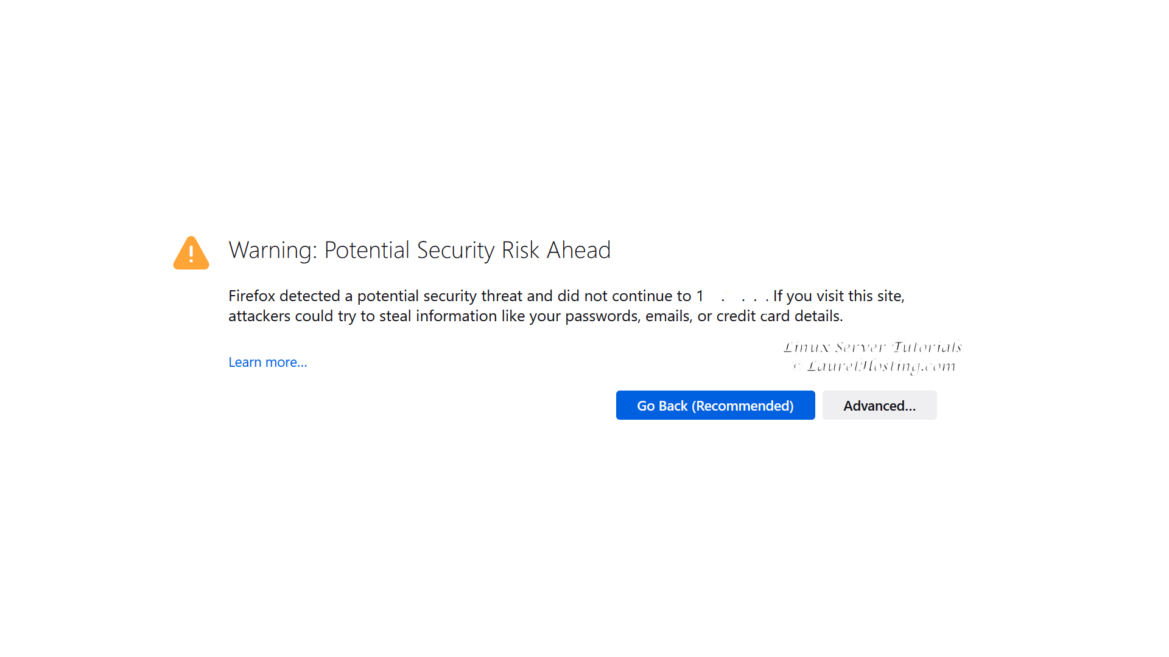Click the word 'Warning:' in the heading
1169x657 pixels.
pos(273,250)
